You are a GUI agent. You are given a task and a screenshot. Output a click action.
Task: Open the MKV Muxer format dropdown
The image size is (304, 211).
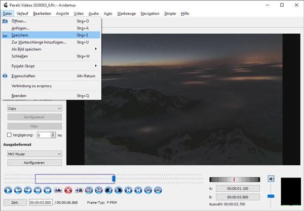click(x=33, y=154)
